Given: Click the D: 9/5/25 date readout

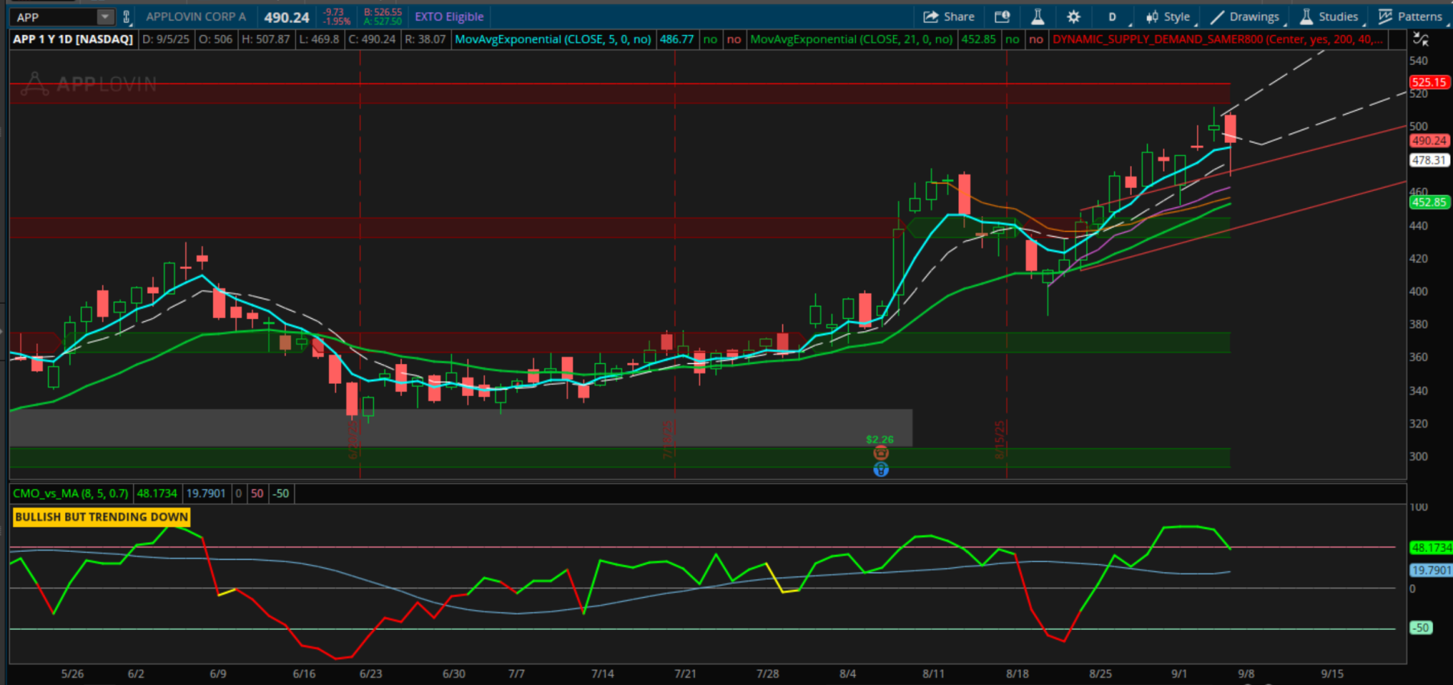Looking at the screenshot, I should (166, 39).
